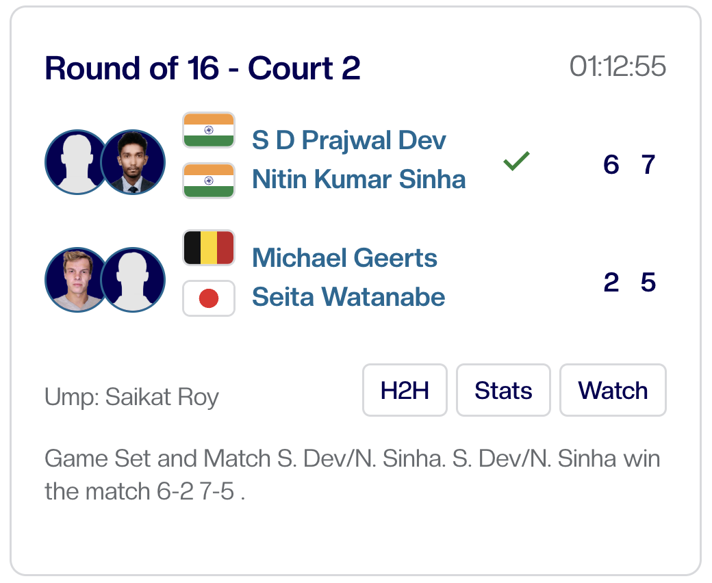Screen dimensions: 712x583
Task: Click the India flag beside Nitin Kumar Sinha
Action: pyautogui.click(x=209, y=181)
